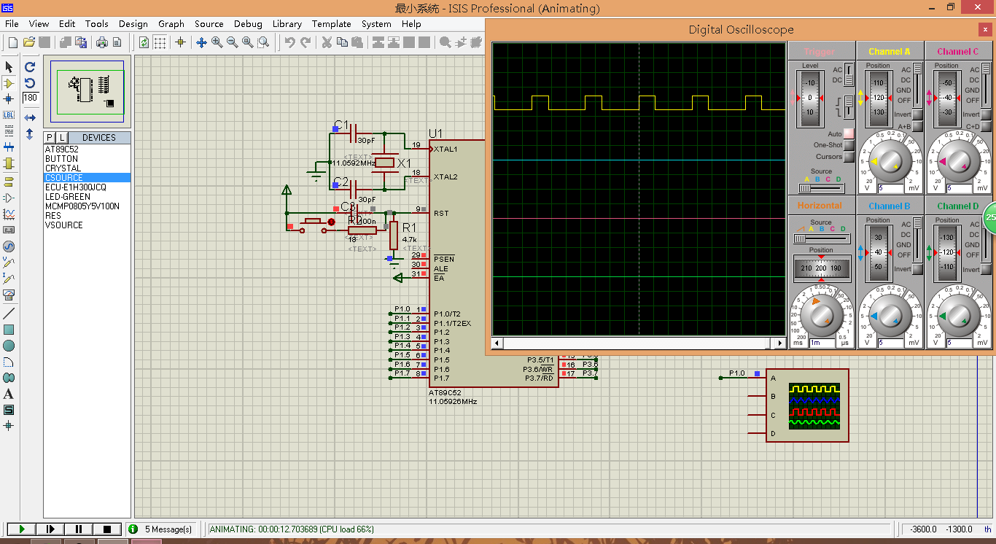The width and height of the screenshot is (996, 544).
Task: Open the Debug menu
Action: click(x=248, y=23)
